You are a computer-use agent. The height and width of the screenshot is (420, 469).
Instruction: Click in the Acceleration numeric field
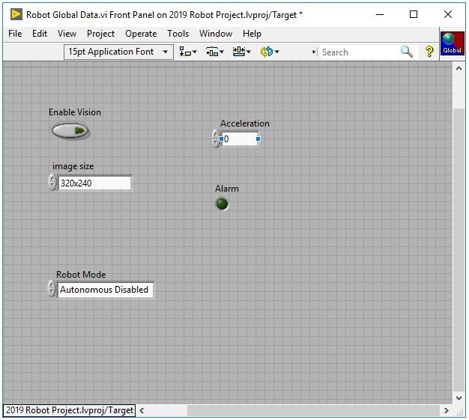click(238, 139)
